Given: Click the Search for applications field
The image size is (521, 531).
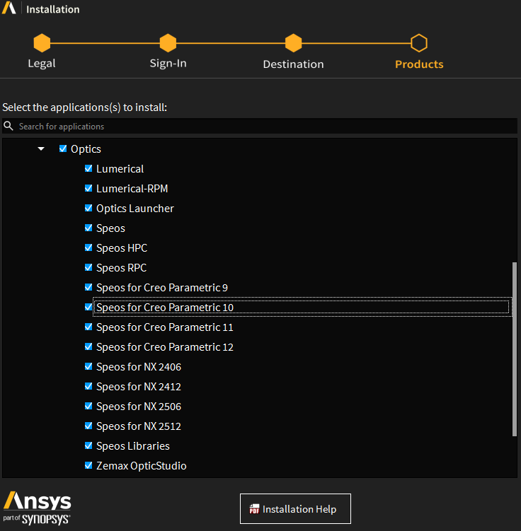Looking at the screenshot, I should [x=260, y=126].
